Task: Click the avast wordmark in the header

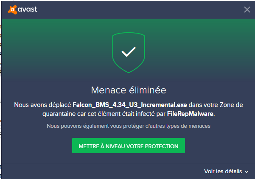Action: (x=27, y=9)
